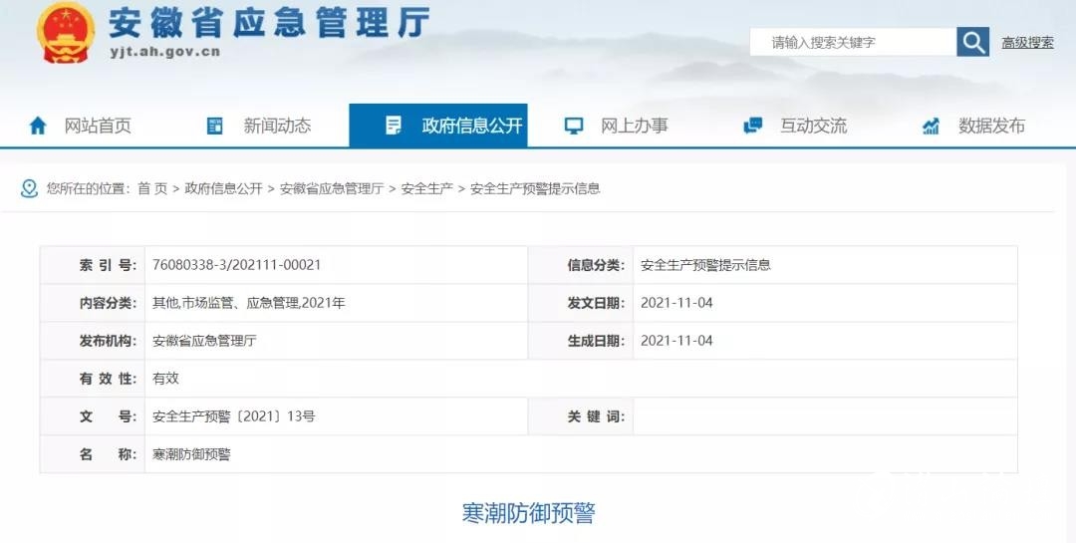Click the newspaper icon beside 新闻动态

pos(214,126)
